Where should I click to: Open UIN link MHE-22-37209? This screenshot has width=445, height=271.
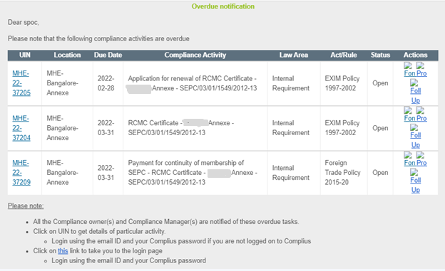[x=21, y=172]
